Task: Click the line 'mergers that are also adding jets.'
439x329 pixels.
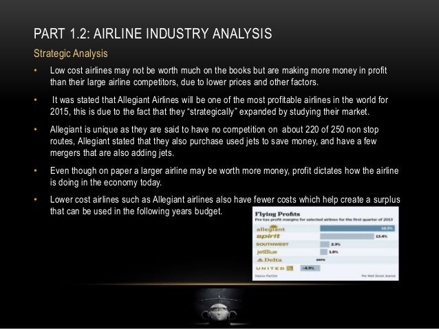Action: coord(112,153)
